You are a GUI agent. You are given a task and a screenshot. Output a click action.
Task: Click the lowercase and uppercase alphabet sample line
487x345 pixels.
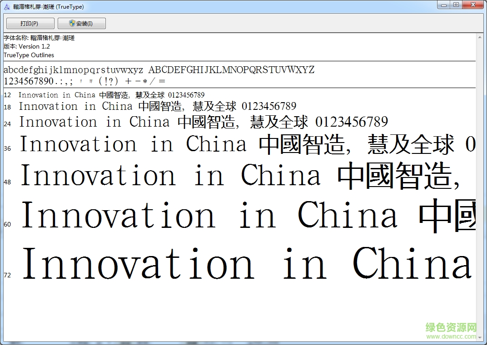point(159,70)
